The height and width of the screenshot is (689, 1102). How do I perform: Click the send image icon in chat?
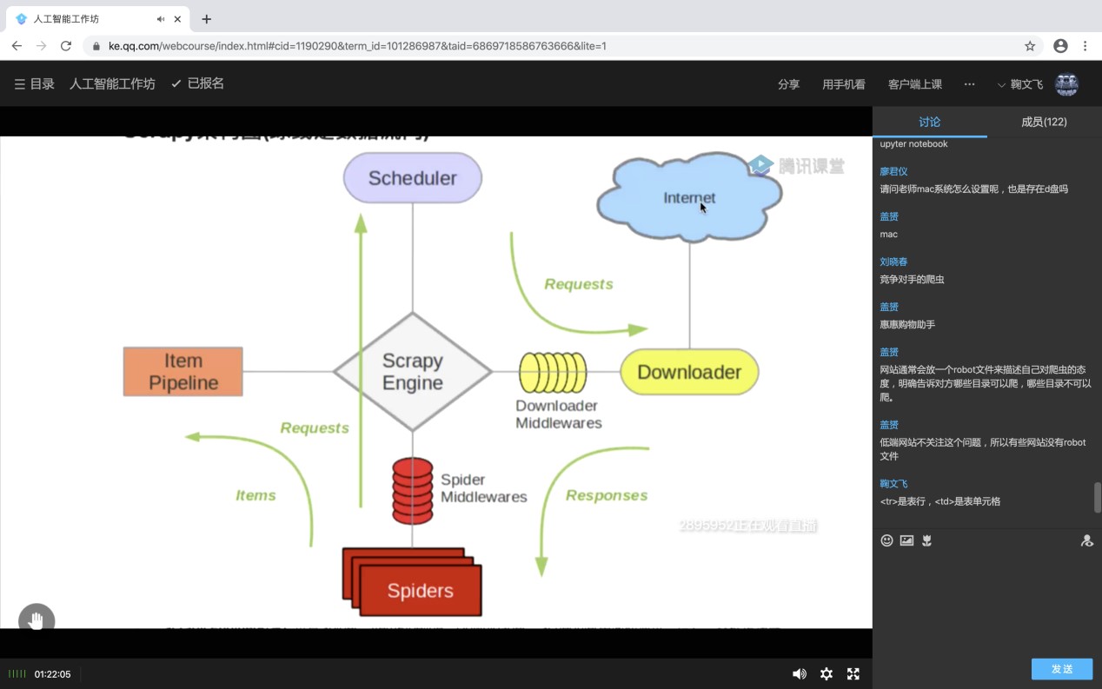tap(906, 540)
